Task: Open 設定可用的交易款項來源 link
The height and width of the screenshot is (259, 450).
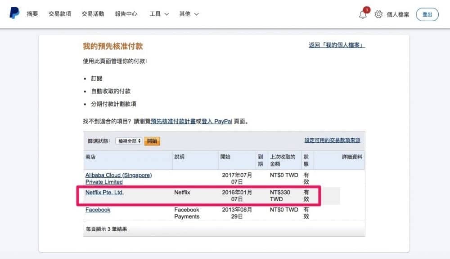Action: point(333,140)
